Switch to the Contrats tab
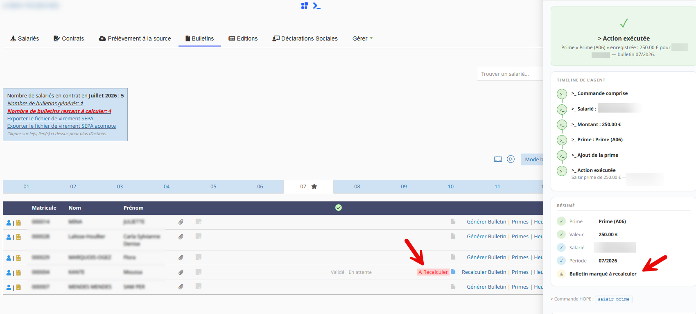Image resolution: width=696 pixels, height=314 pixels. 69,38
